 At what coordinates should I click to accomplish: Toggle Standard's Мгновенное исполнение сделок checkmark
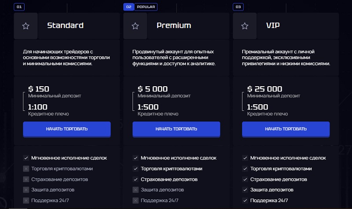coord(26,158)
